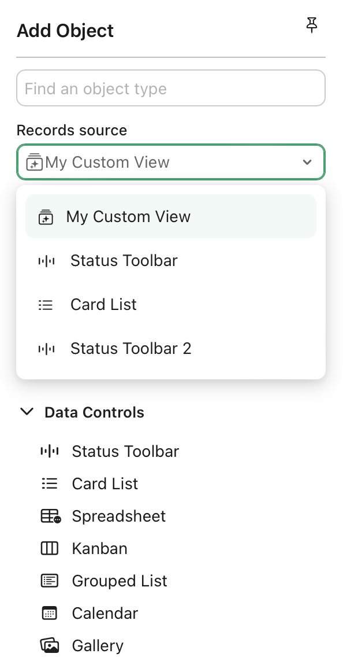Click the chevron on the Records source field

307,163
